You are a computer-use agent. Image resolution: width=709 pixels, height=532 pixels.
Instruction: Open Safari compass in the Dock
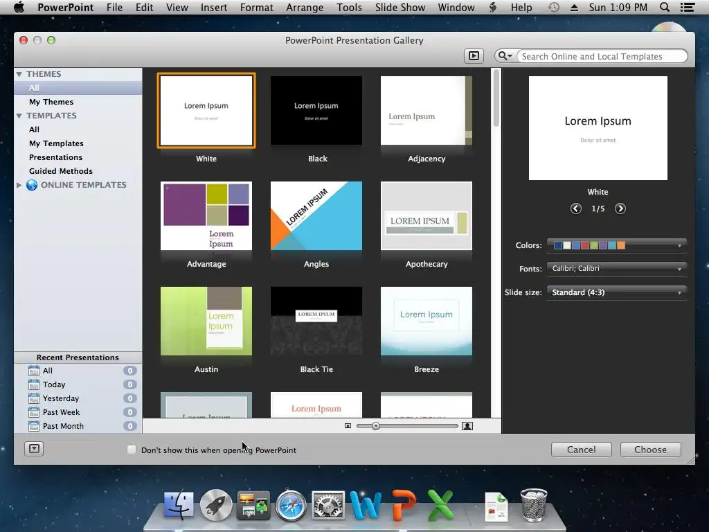click(x=291, y=505)
